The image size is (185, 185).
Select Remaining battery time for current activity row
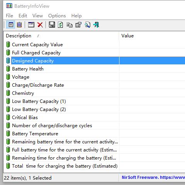pyautogui.click(x=94, y=141)
